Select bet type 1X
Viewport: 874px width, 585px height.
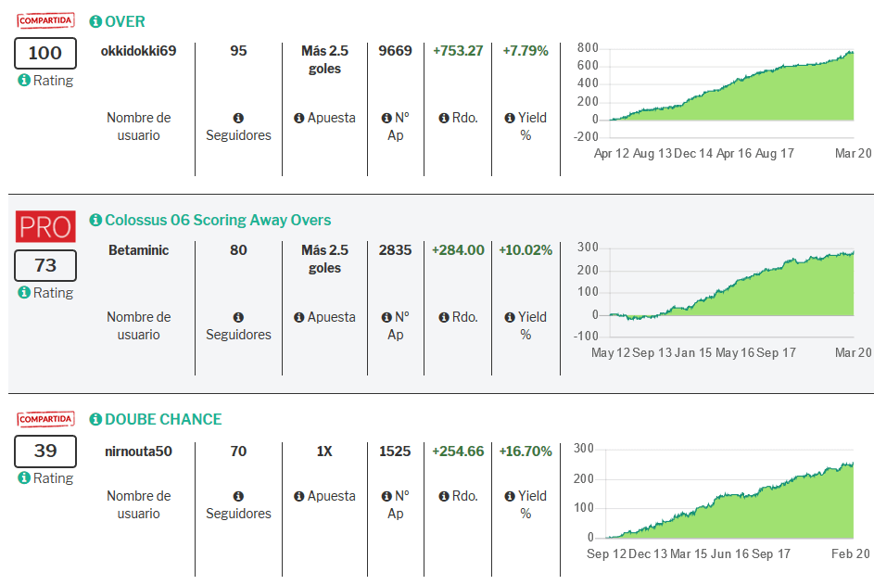pos(324,451)
